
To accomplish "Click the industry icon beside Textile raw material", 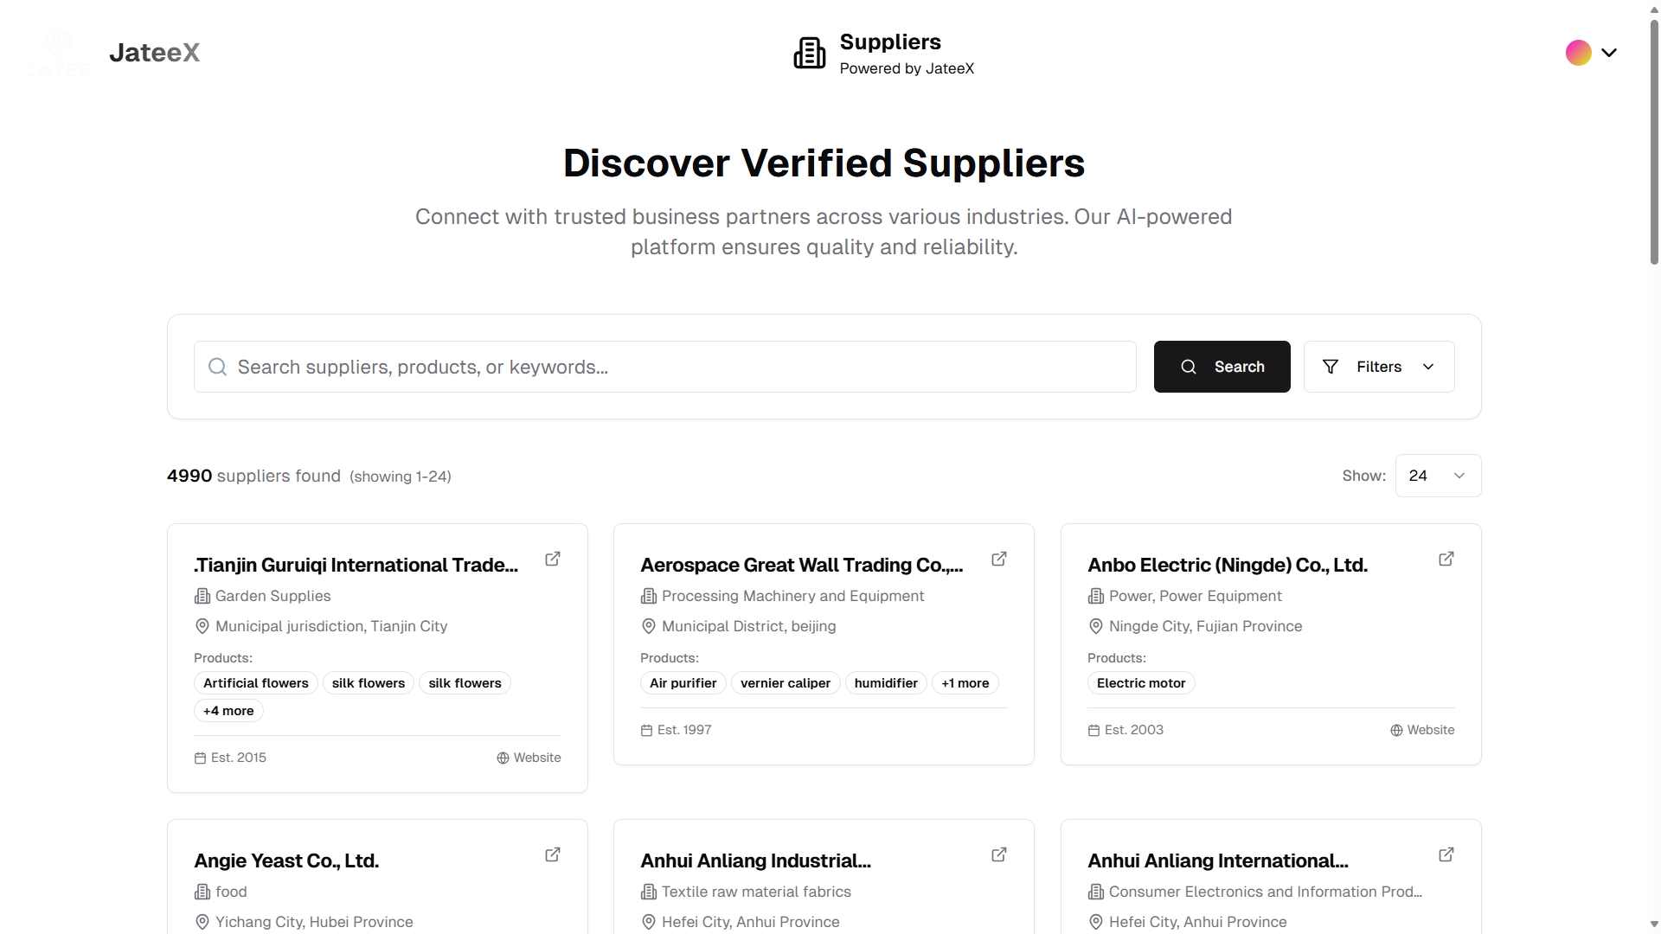I will point(649,892).
